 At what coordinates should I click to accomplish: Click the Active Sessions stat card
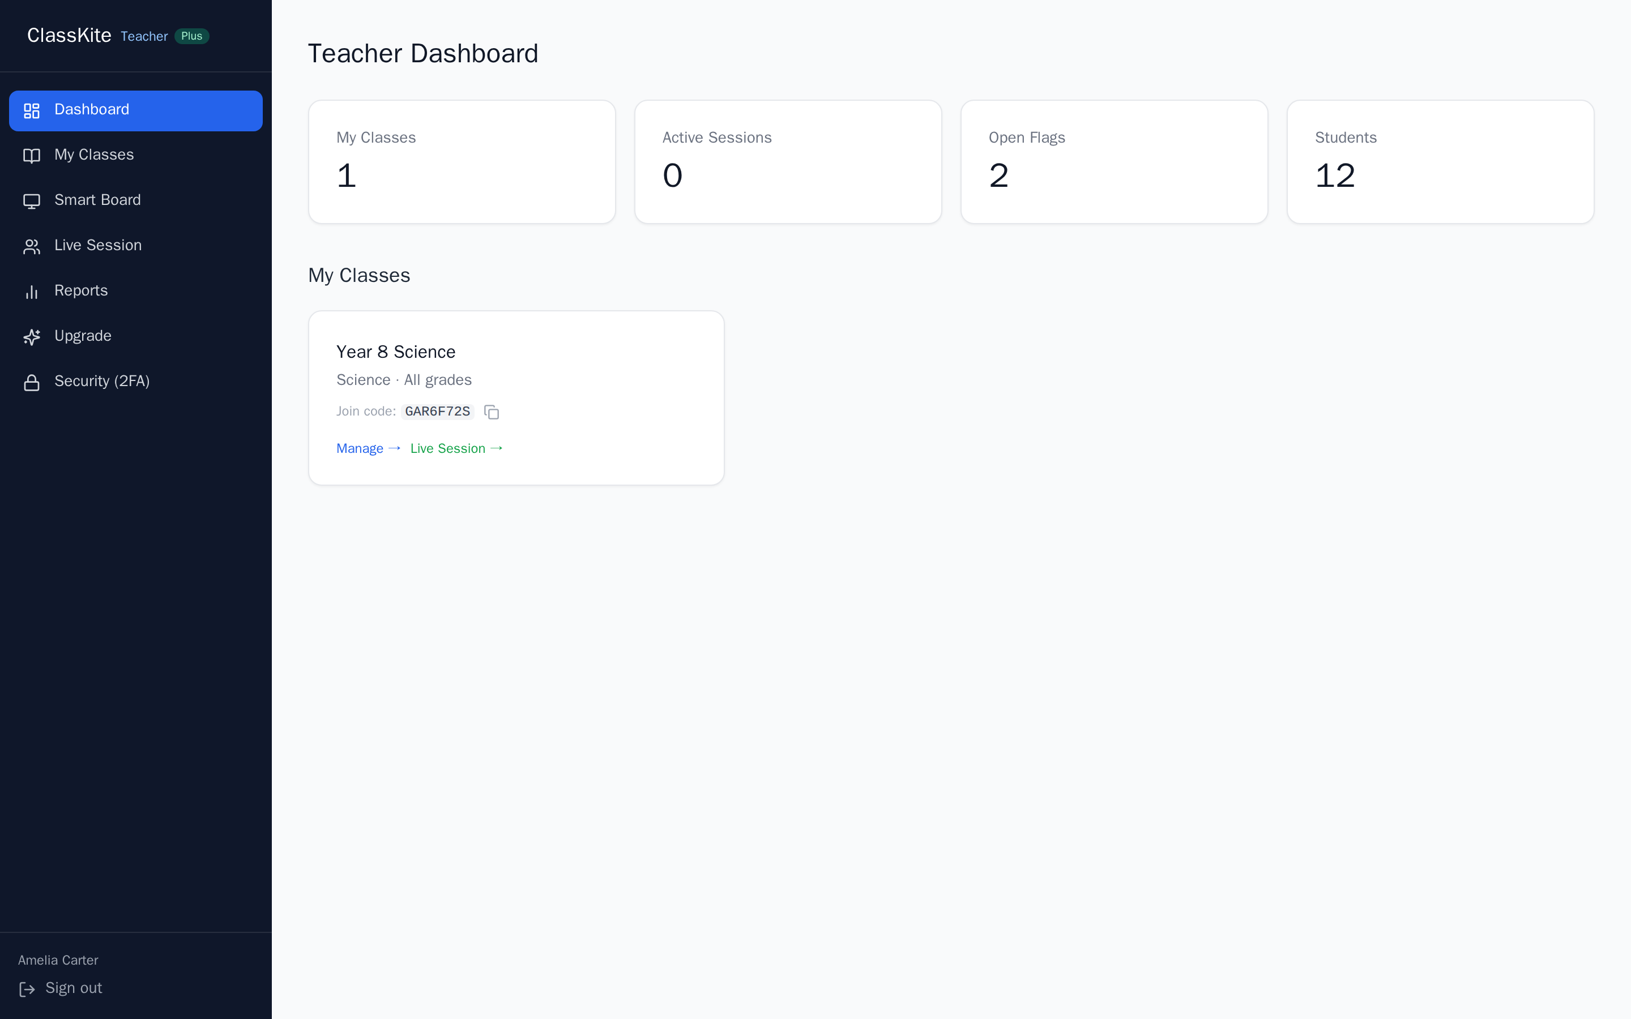(788, 162)
